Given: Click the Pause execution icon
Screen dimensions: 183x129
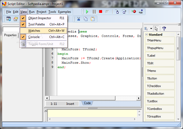Looking at the screenshot, I should click(x=94, y=12).
